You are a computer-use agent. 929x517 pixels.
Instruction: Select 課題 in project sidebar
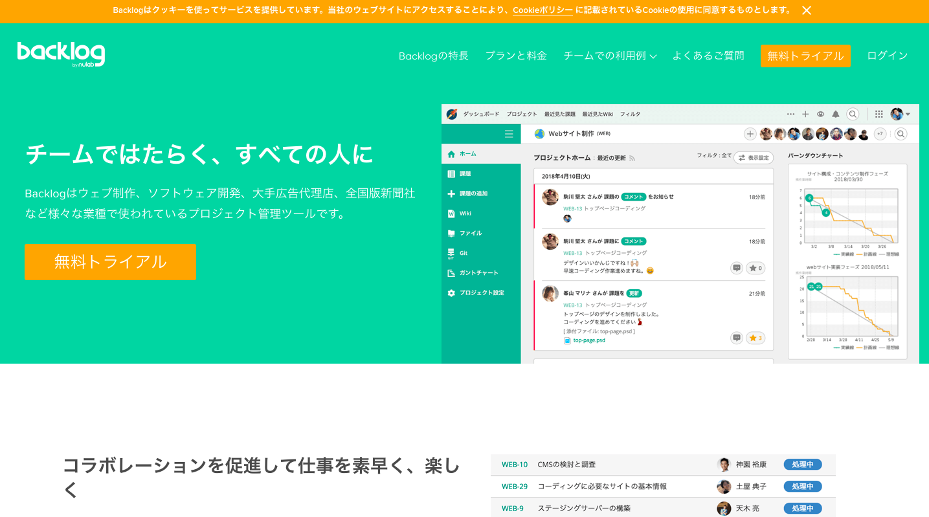click(481, 174)
